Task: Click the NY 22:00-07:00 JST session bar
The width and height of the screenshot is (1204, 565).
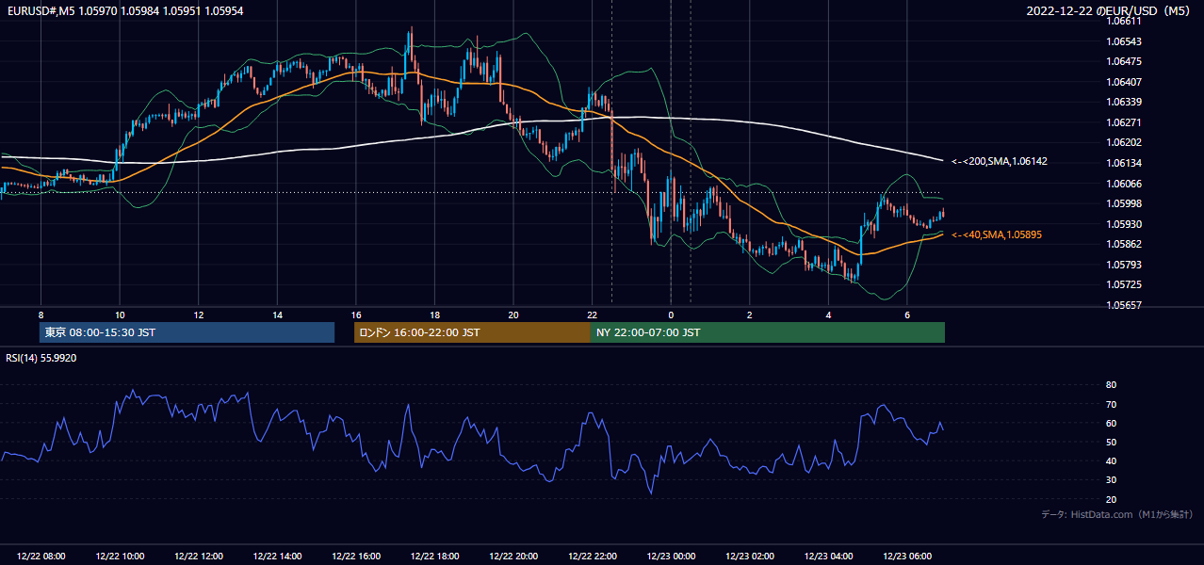Action: [767, 332]
